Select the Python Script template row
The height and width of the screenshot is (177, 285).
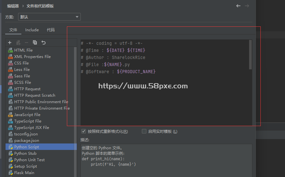point(41,147)
